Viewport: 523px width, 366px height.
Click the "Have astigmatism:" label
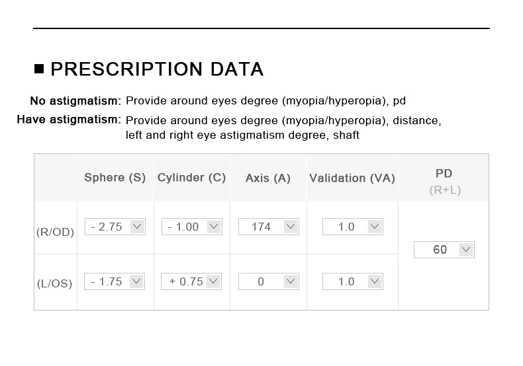tap(69, 120)
